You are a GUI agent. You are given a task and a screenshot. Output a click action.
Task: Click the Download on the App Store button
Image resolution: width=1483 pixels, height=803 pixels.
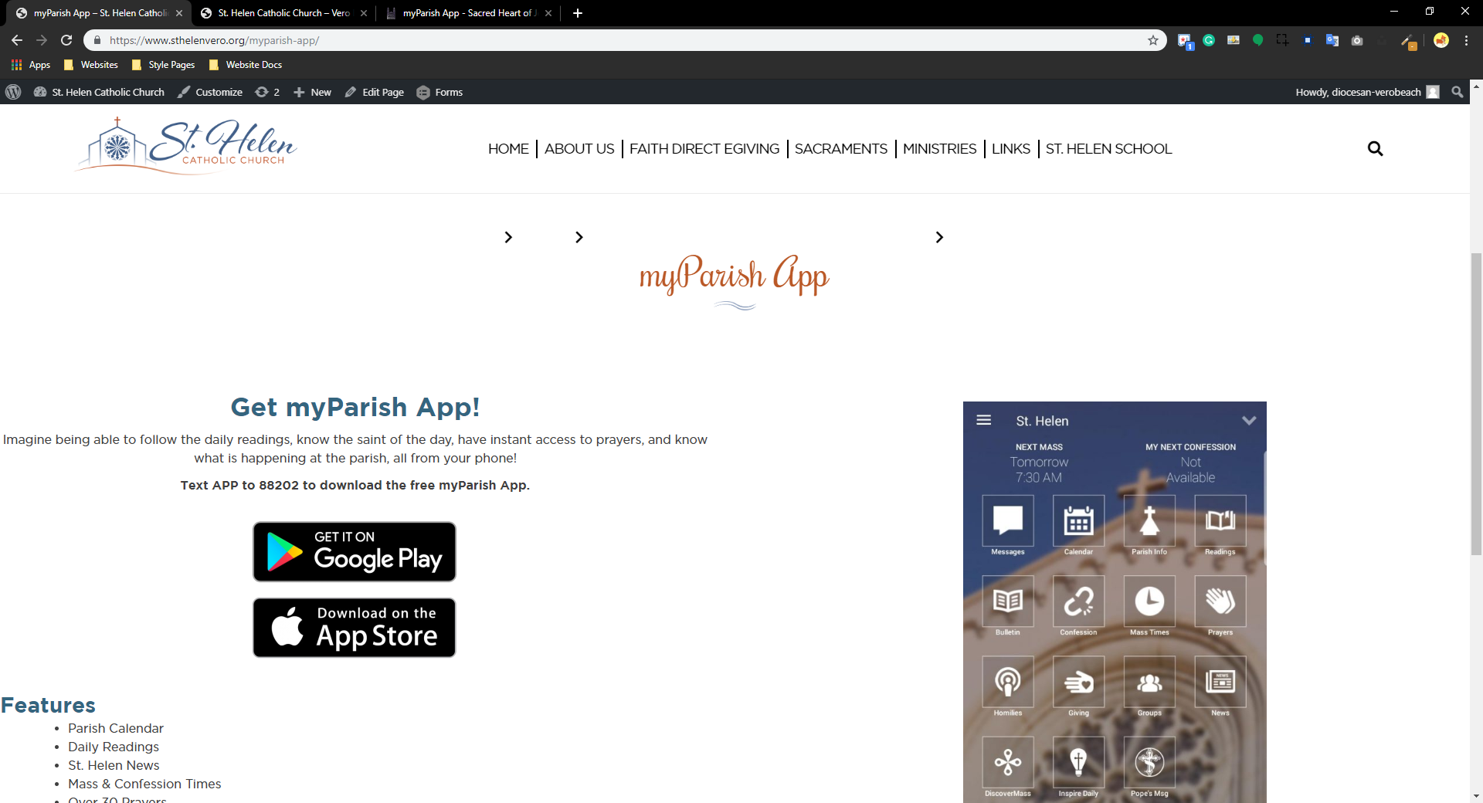355,628
